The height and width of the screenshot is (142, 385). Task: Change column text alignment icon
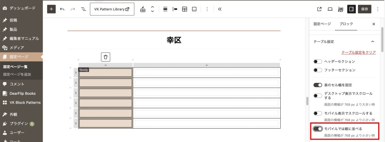[175, 9]
